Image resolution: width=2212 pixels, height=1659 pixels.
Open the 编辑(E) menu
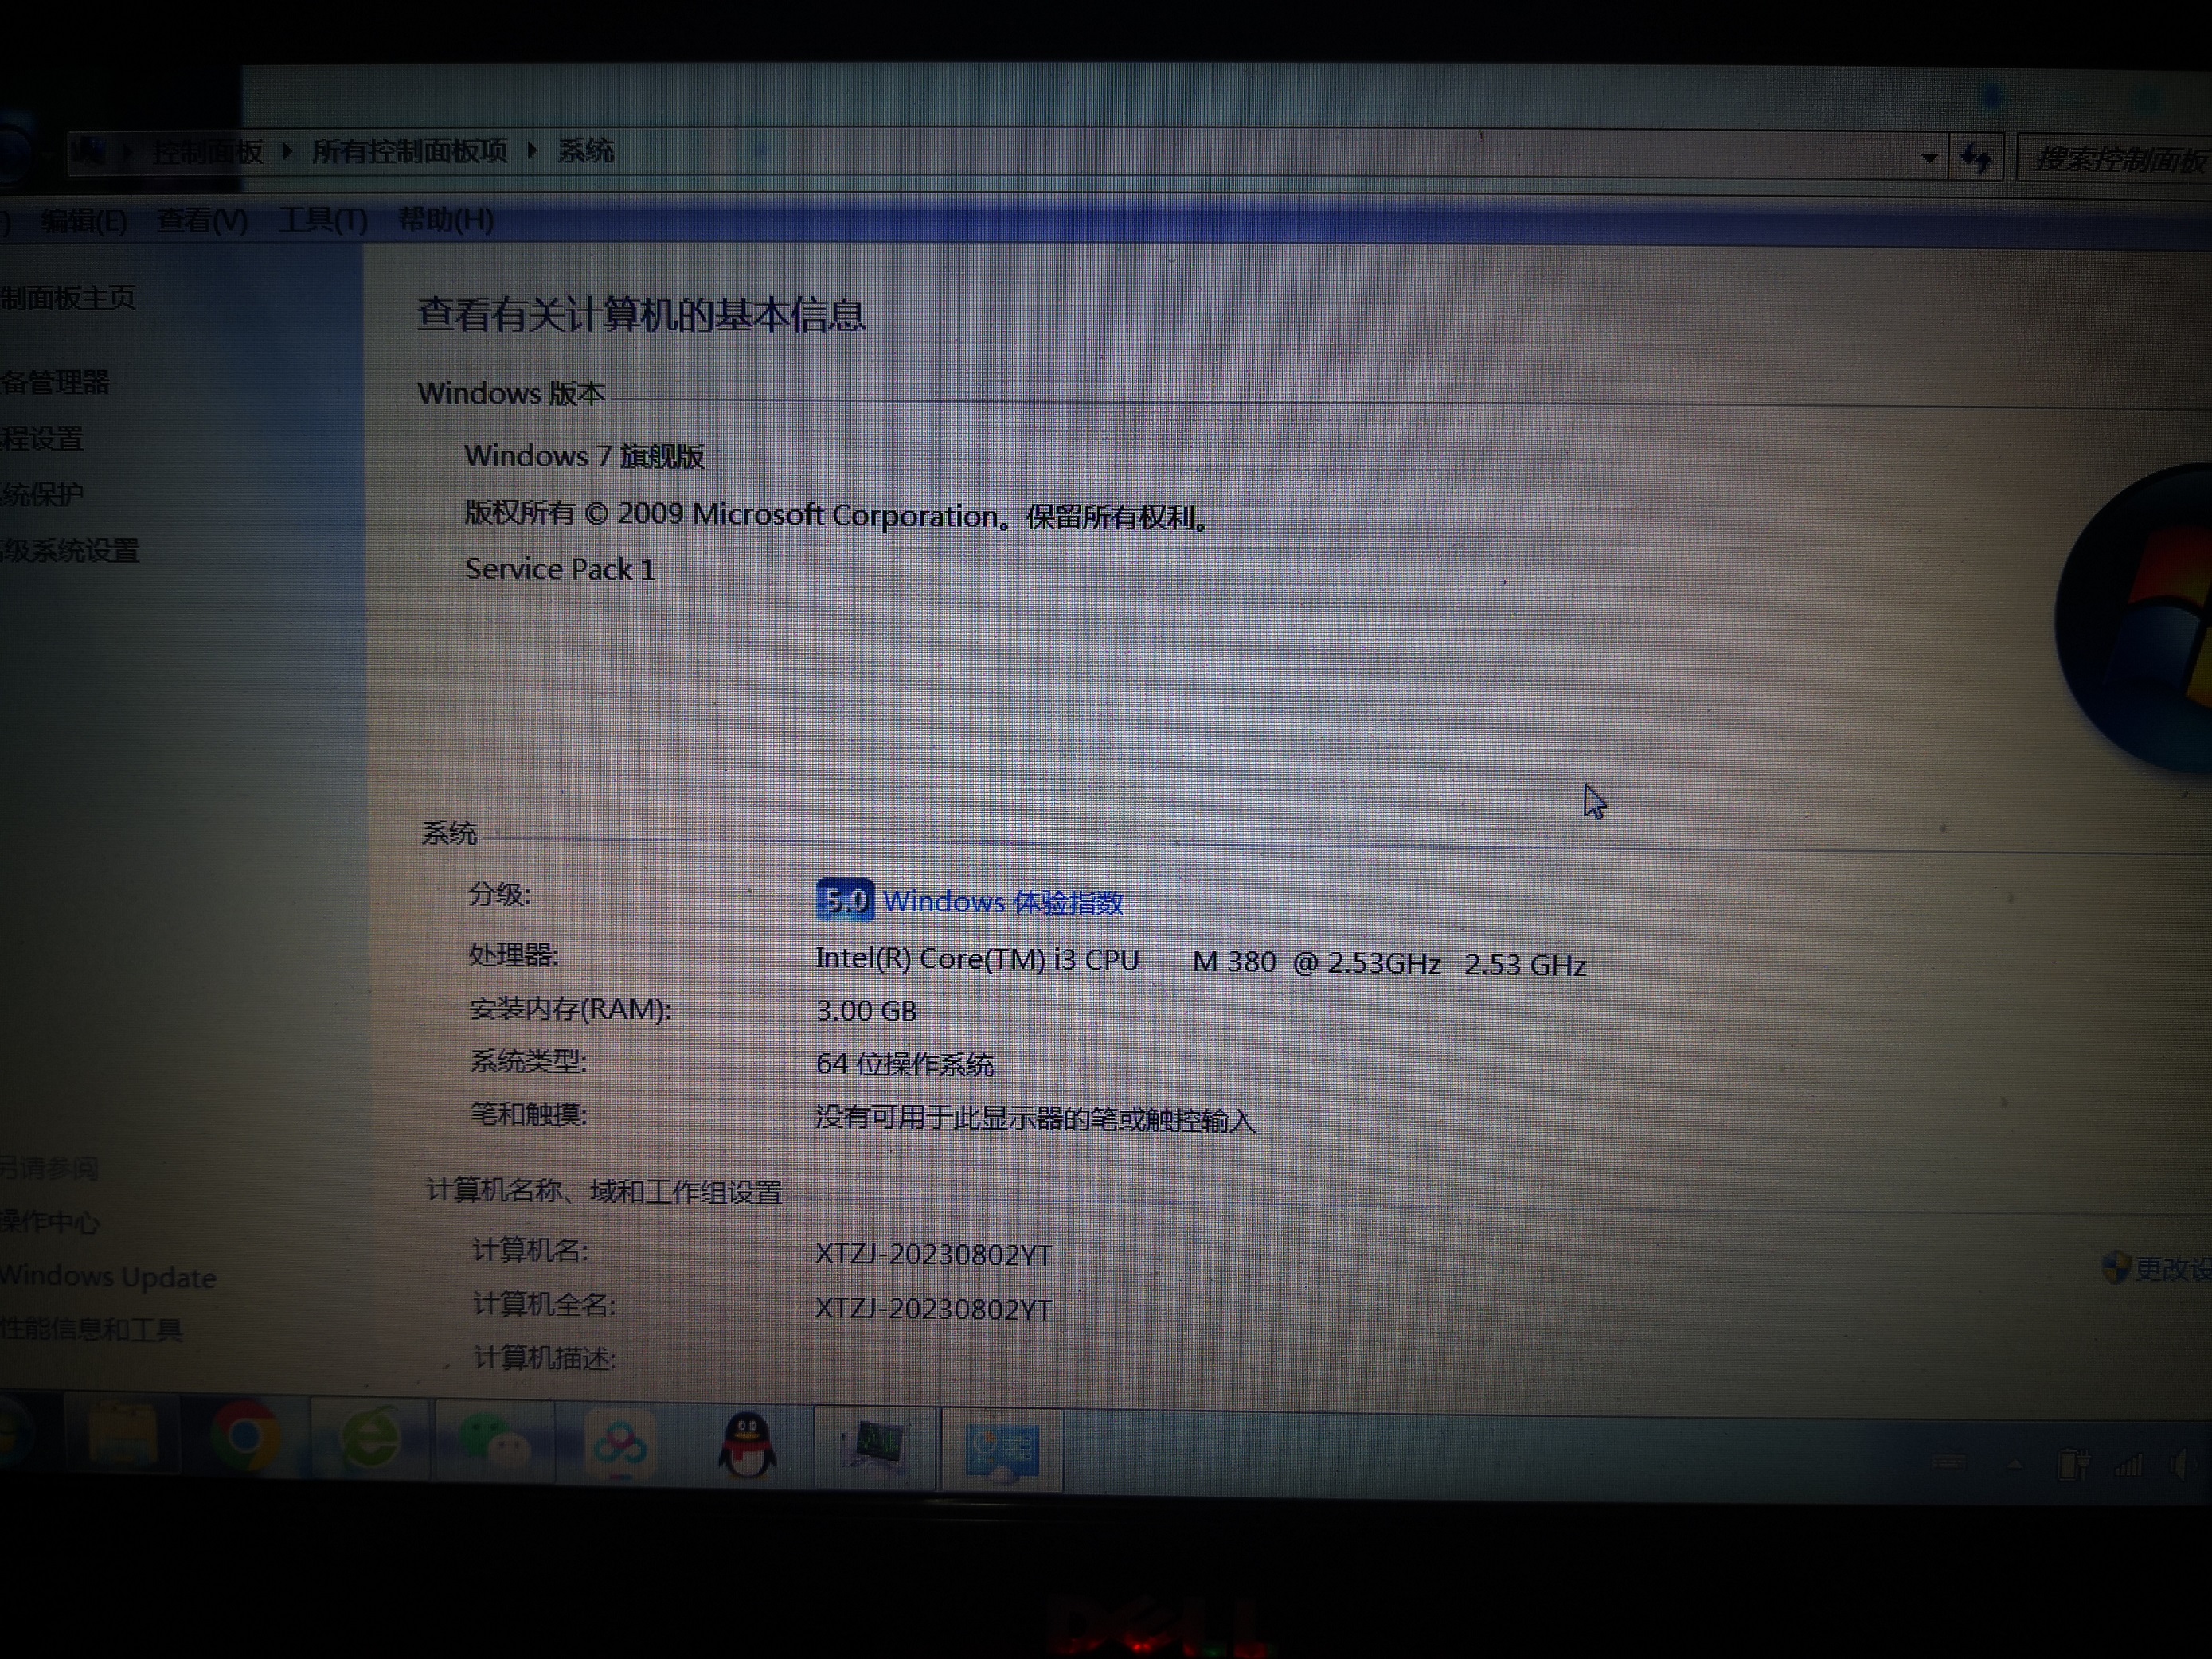tap(84, 220)
